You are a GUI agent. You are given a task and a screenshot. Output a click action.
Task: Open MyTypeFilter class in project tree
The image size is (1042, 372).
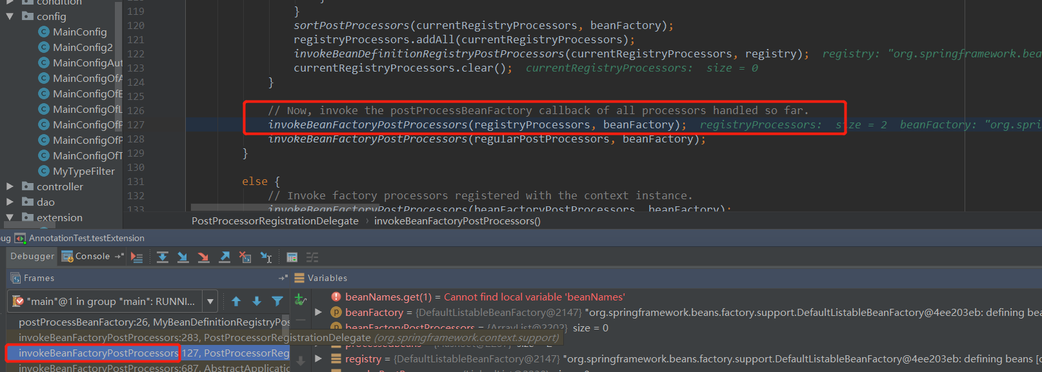point(84,171)
